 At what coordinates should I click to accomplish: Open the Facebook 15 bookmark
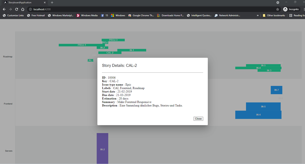[104, 15]
